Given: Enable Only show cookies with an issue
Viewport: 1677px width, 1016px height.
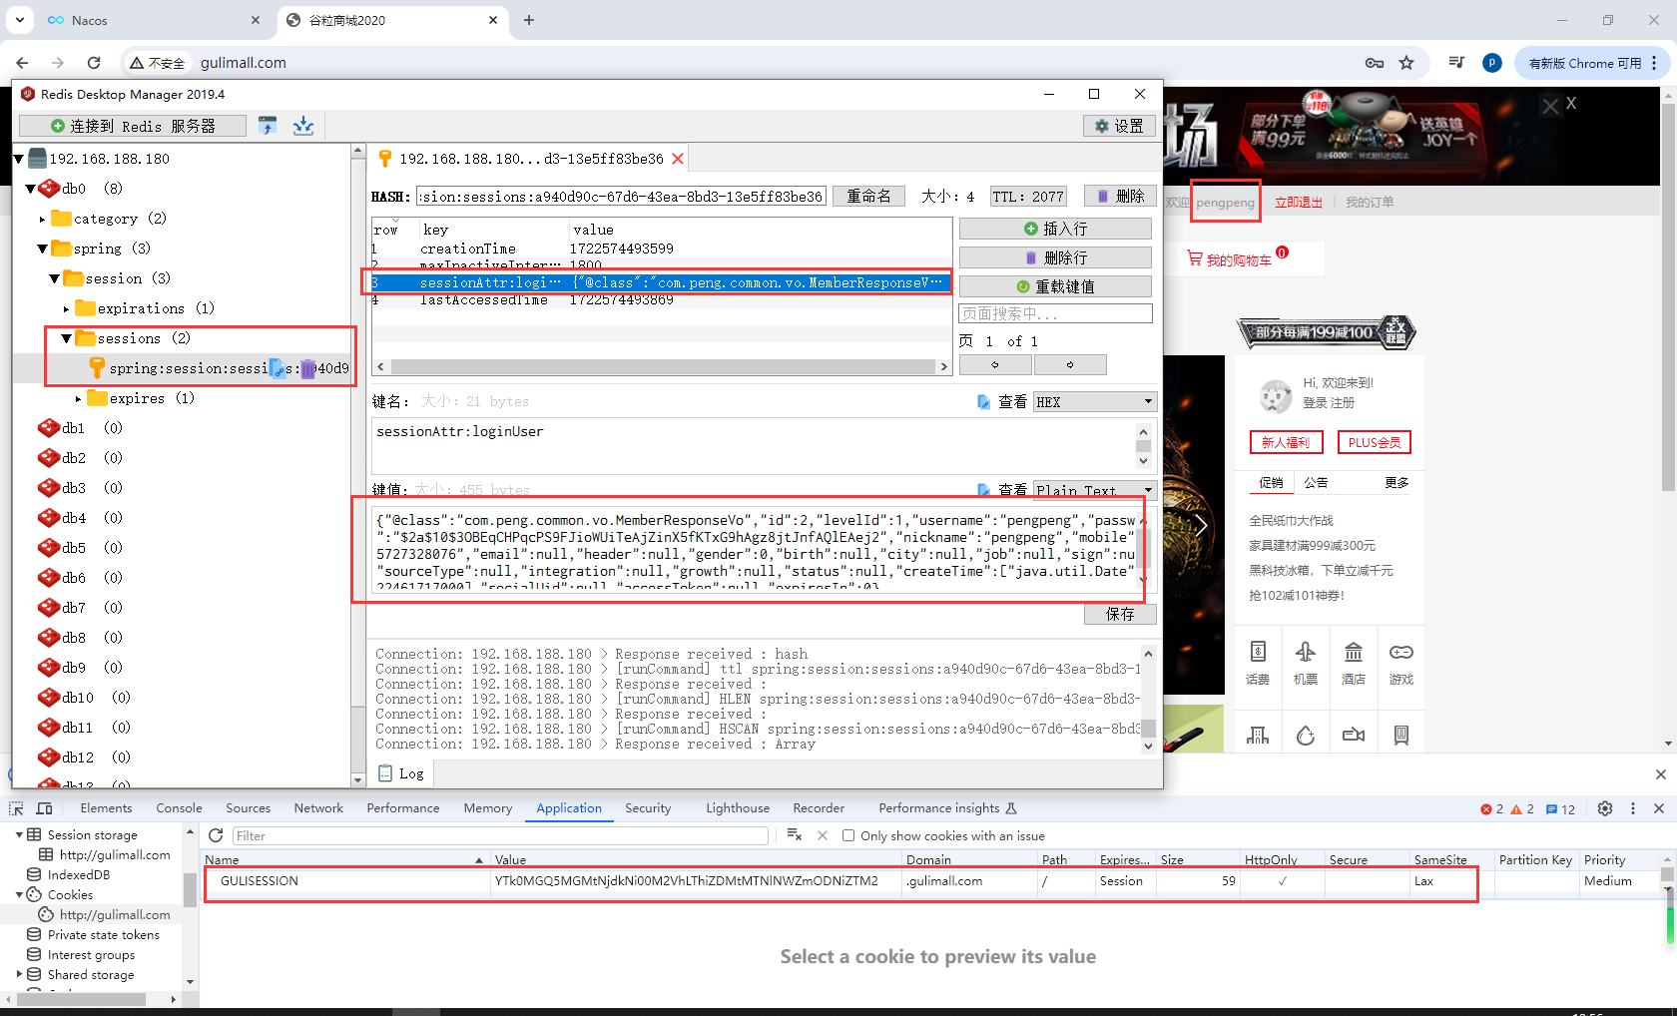Looking at the screenshot, I should (848, 835).
